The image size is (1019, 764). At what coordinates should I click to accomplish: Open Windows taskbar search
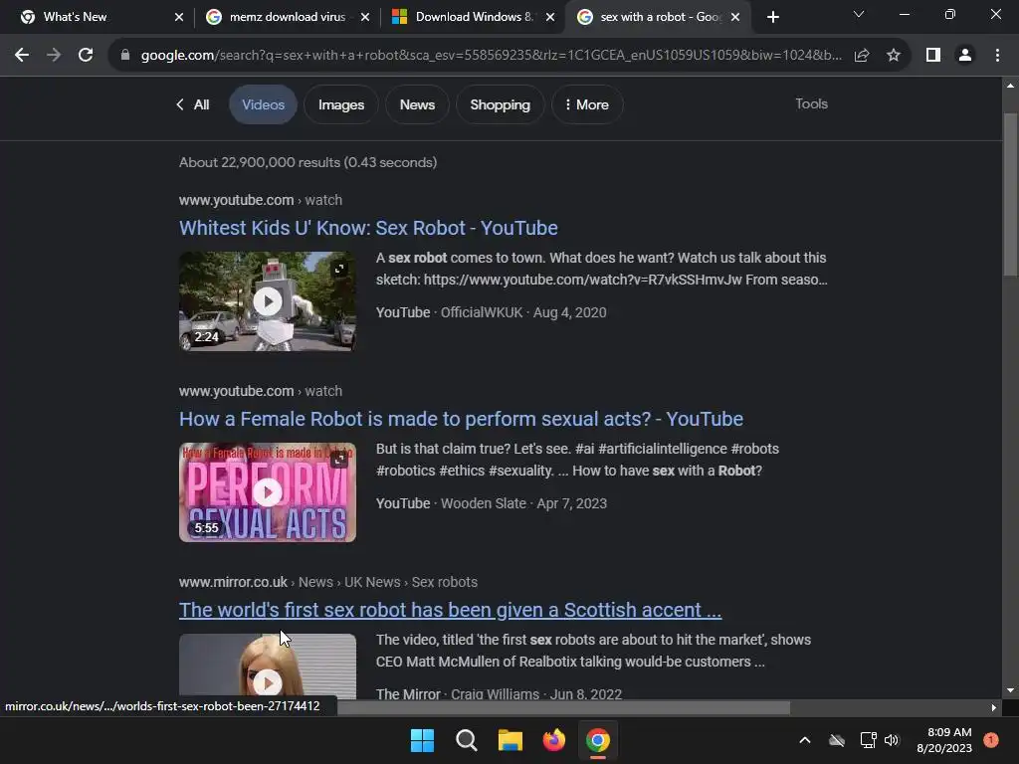click(466, 740)
